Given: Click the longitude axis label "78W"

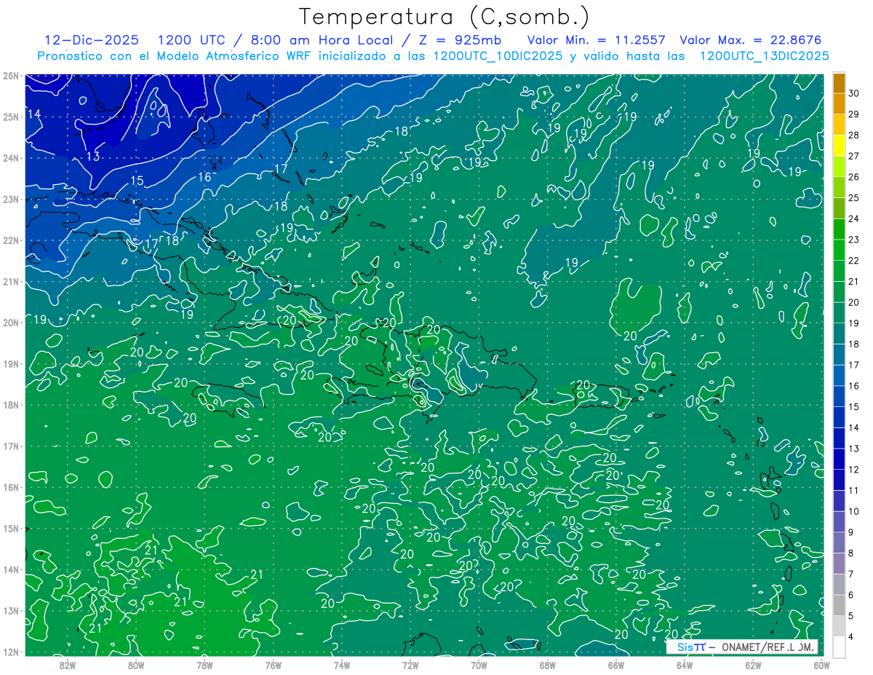Looking at the screenshot, I should coord(204,664).
